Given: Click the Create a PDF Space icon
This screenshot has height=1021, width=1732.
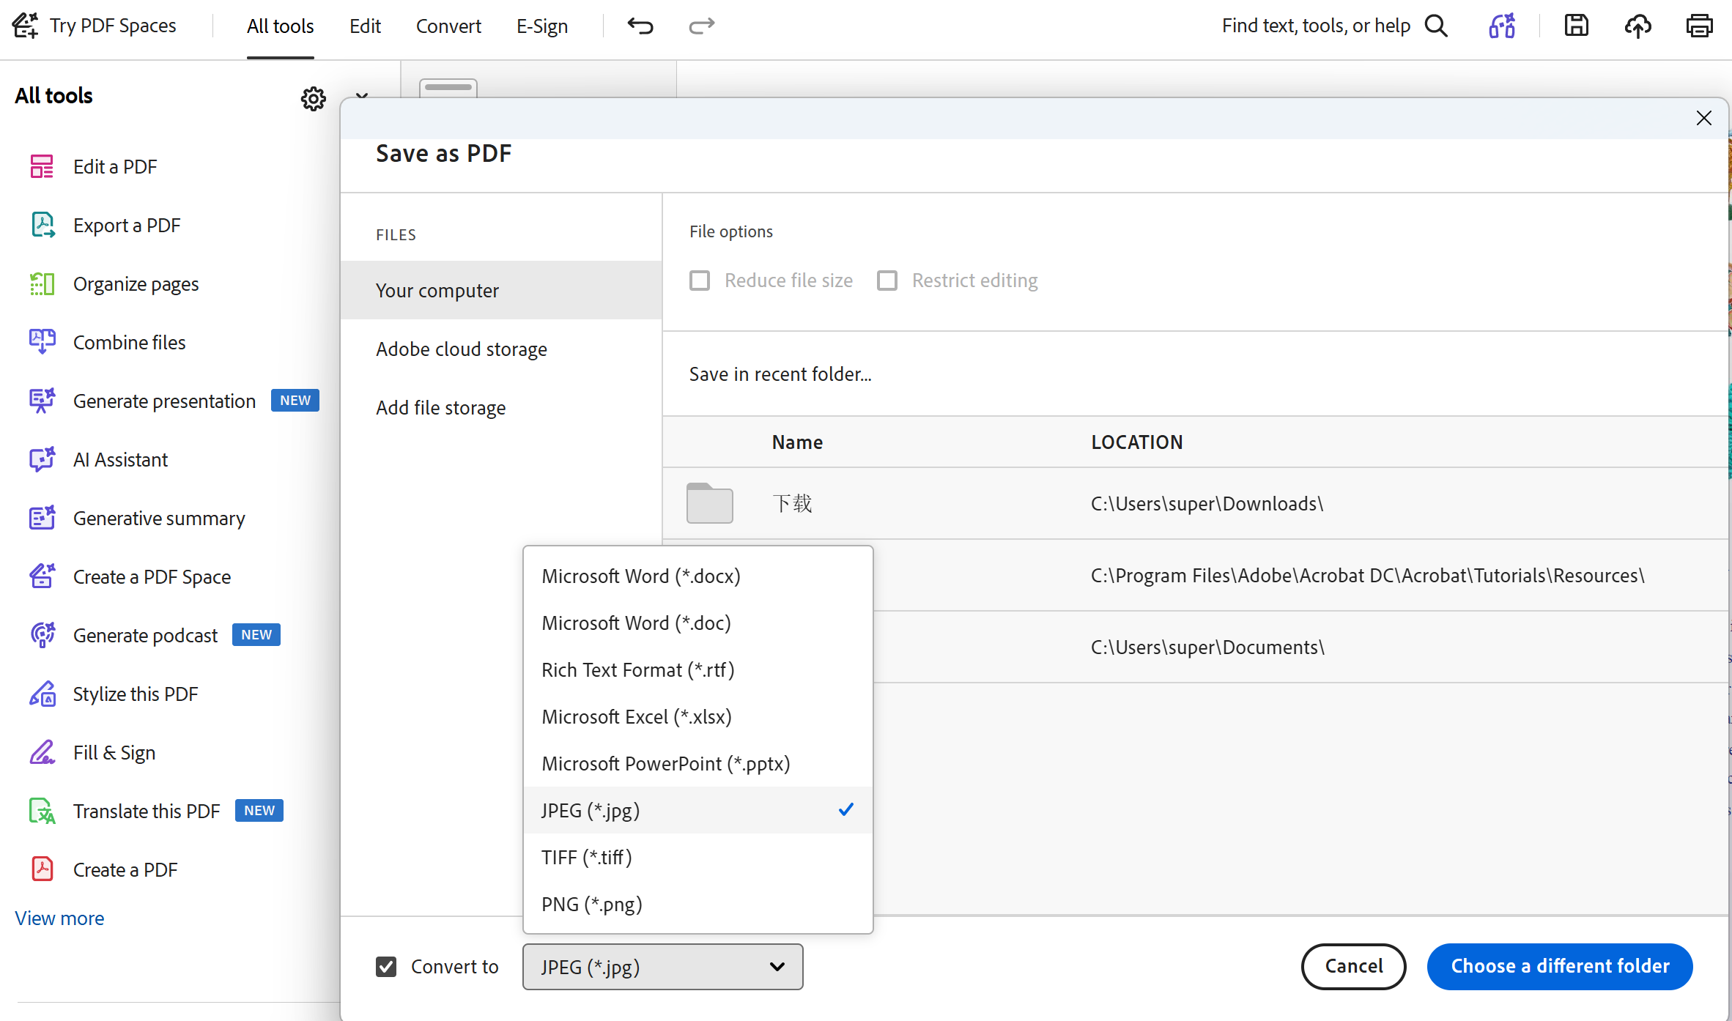Looking at the screenshot, I should click(x=42, y=576).
